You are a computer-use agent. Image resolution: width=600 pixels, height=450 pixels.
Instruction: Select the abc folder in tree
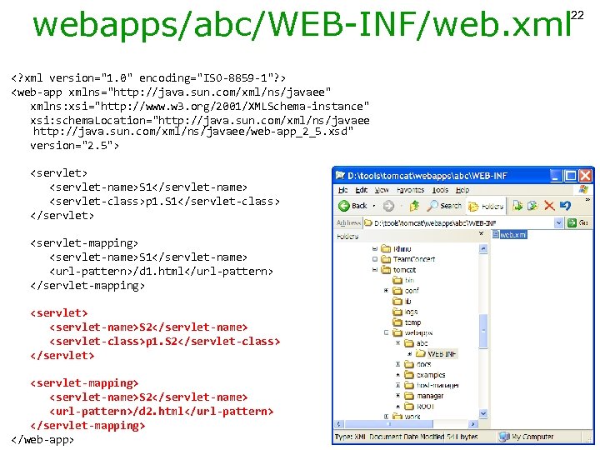point(416,343)
